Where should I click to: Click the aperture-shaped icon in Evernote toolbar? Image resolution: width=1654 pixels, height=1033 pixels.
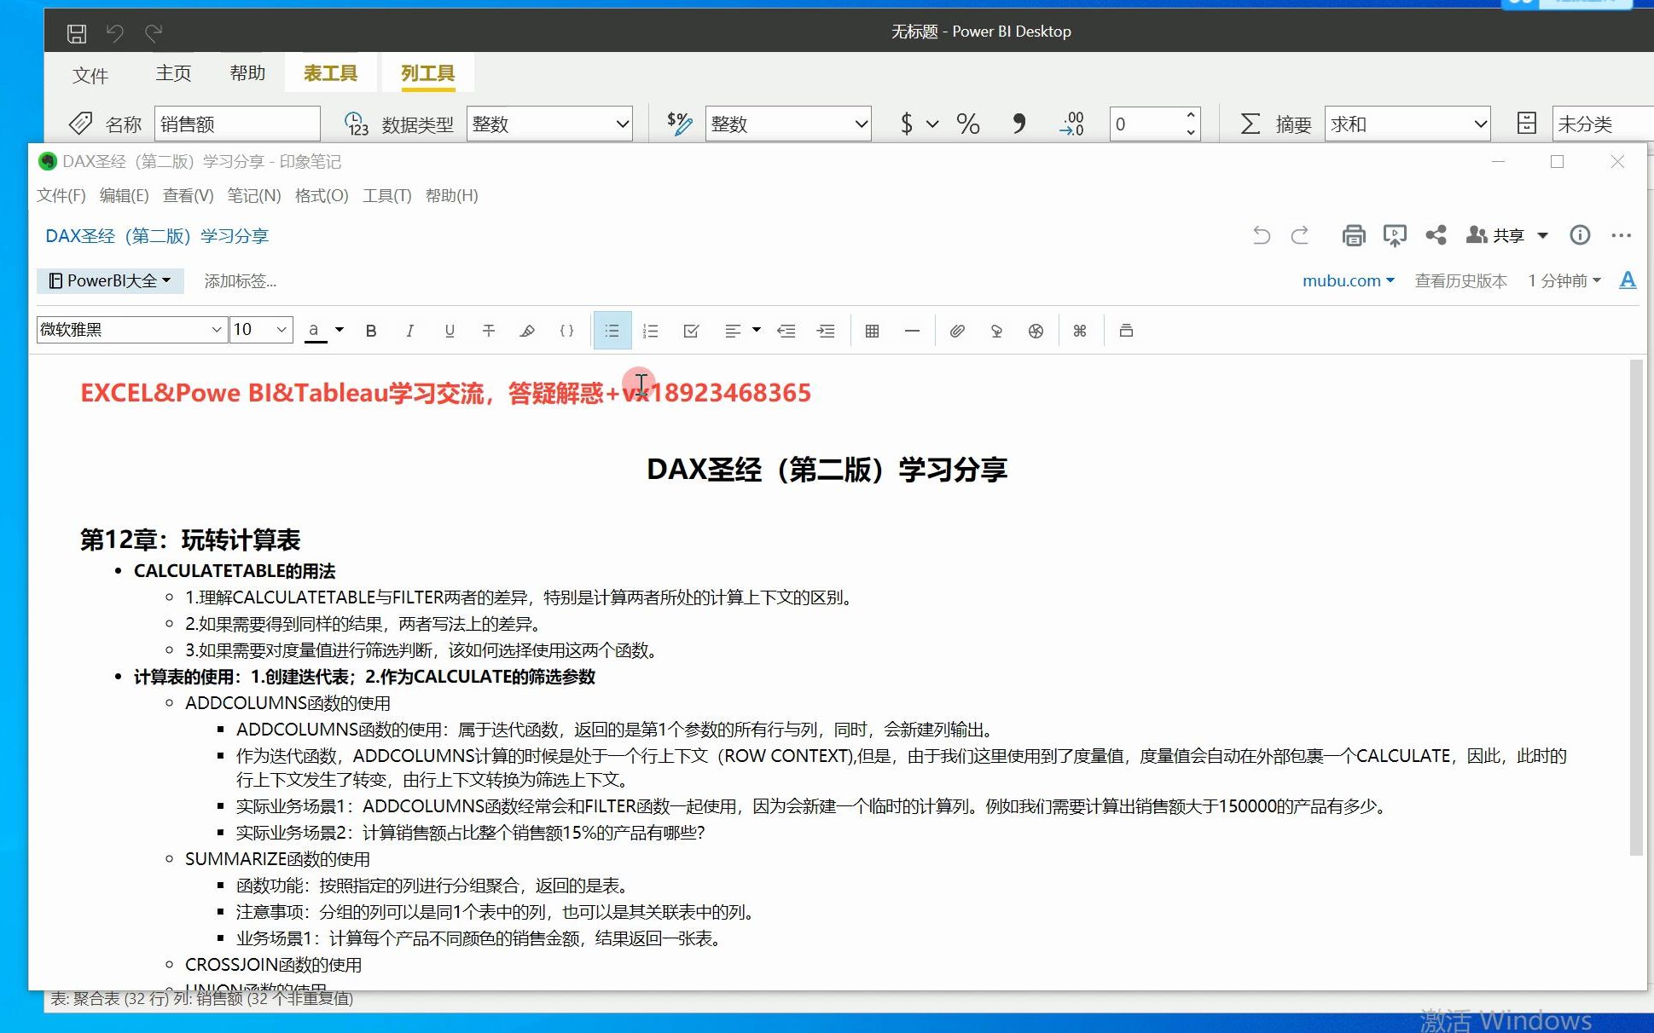(1036, 331)
